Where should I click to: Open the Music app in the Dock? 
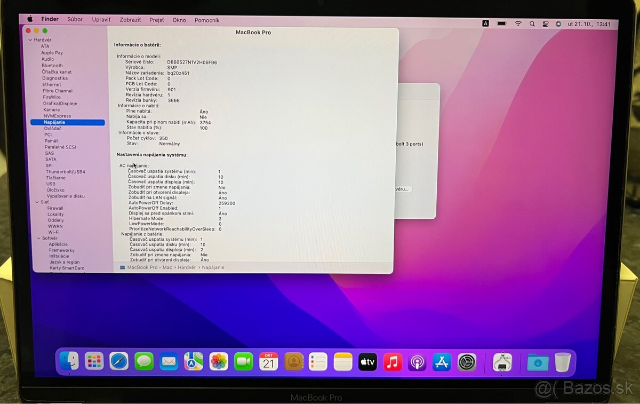[392, 362]
